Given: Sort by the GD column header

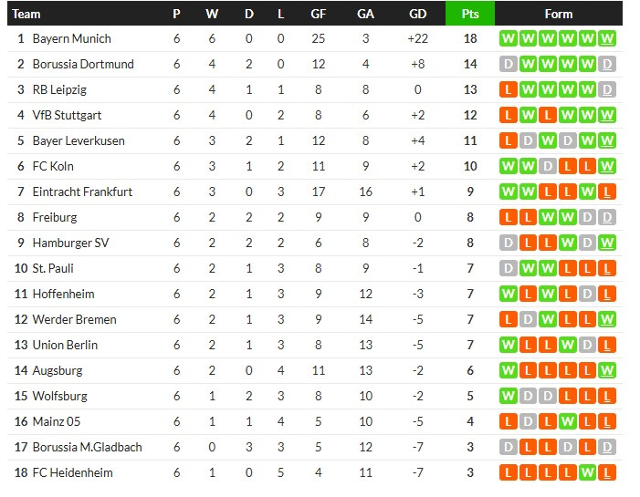Looking at the screenshot, I should (418, 14).
